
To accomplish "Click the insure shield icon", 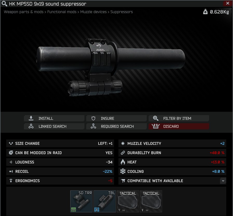I will tap(93, 118).
